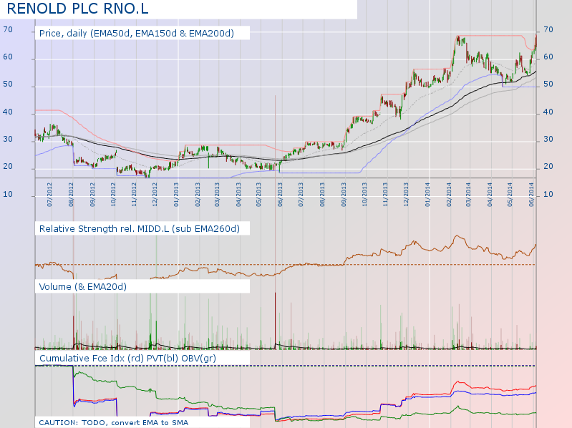Screen dimensions: 572x428
Task: Select the 04/2013 date axis label
Action: (x=238, y=195)
